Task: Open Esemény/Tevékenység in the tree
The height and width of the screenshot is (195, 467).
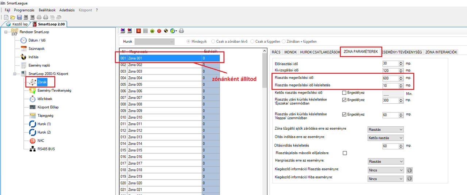Action: point(50,91)
